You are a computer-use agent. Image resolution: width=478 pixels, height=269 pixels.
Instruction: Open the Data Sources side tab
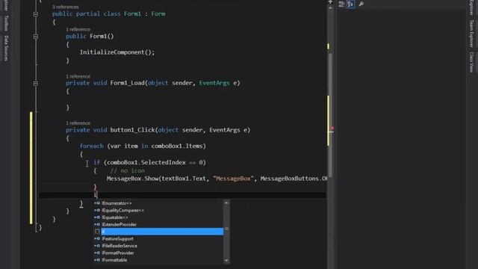tap(6, 48)
